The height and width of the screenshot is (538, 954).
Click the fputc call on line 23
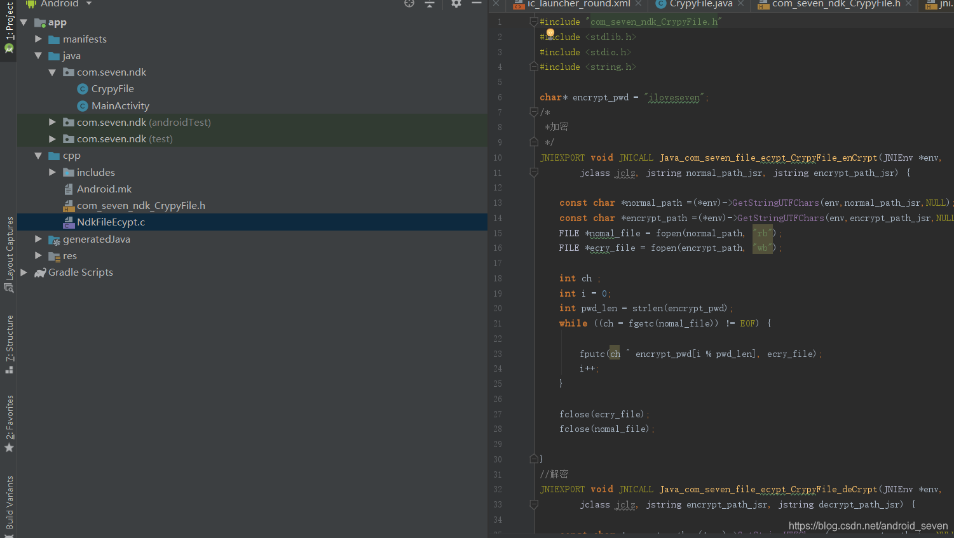point(592,354)
